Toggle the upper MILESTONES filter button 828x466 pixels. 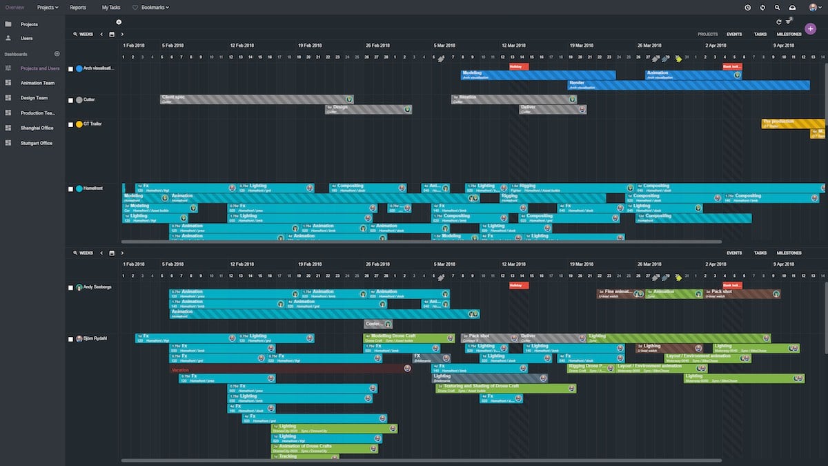click(789, 34)
